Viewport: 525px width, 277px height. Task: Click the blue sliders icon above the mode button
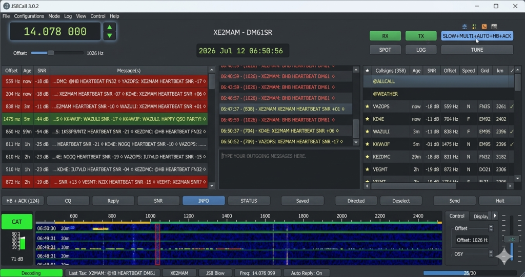465,27
